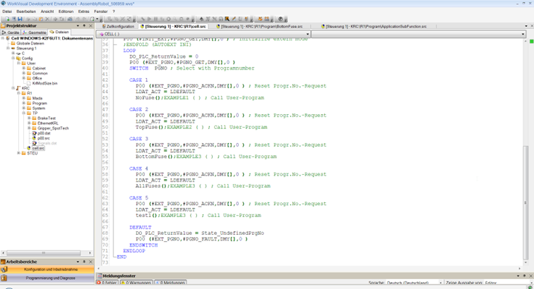Switch to the Geometrie tab

point(37,32)
